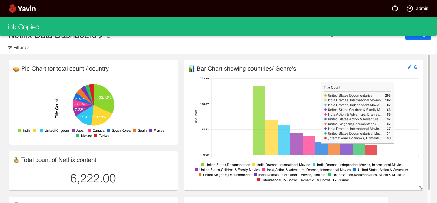
Task: Click the tooltip count value 102
Action: pyautogui.click(x=388, y=100)
